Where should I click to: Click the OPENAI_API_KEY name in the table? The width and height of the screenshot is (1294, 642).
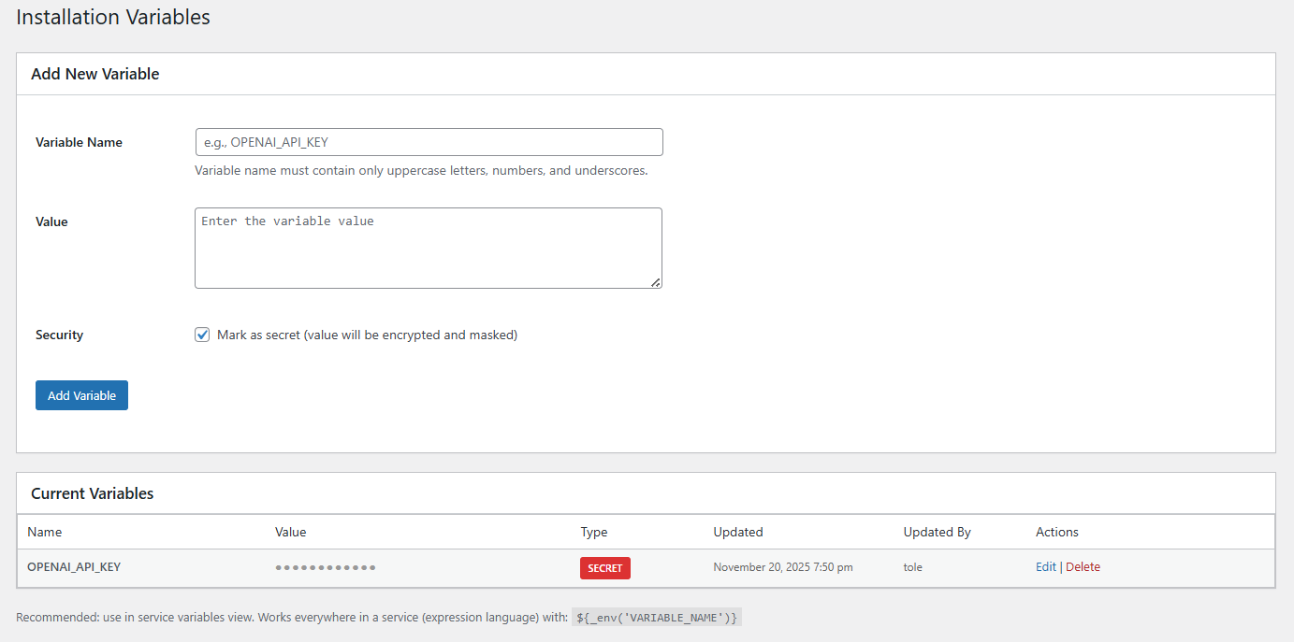tap(74, 566)
